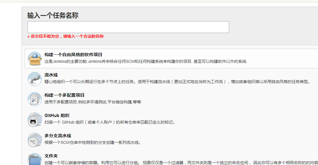Choose the 流水线 title
The image size is (318, 165).
coord(51,75)
